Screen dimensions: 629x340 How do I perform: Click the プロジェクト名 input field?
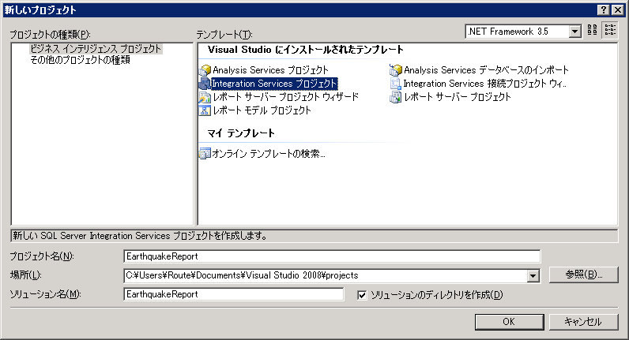point(332,256)
